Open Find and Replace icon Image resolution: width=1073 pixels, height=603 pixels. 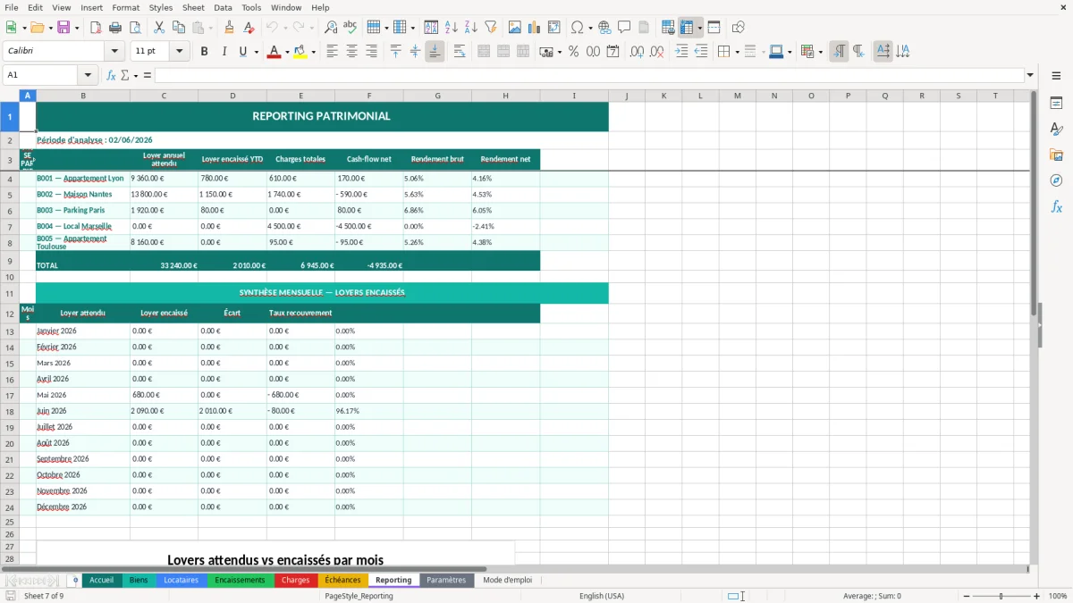(331, 28)
